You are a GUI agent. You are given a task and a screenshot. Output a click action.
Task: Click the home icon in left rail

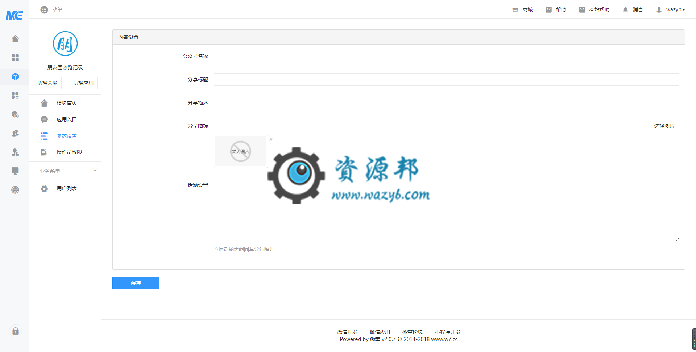click(15, 39)
